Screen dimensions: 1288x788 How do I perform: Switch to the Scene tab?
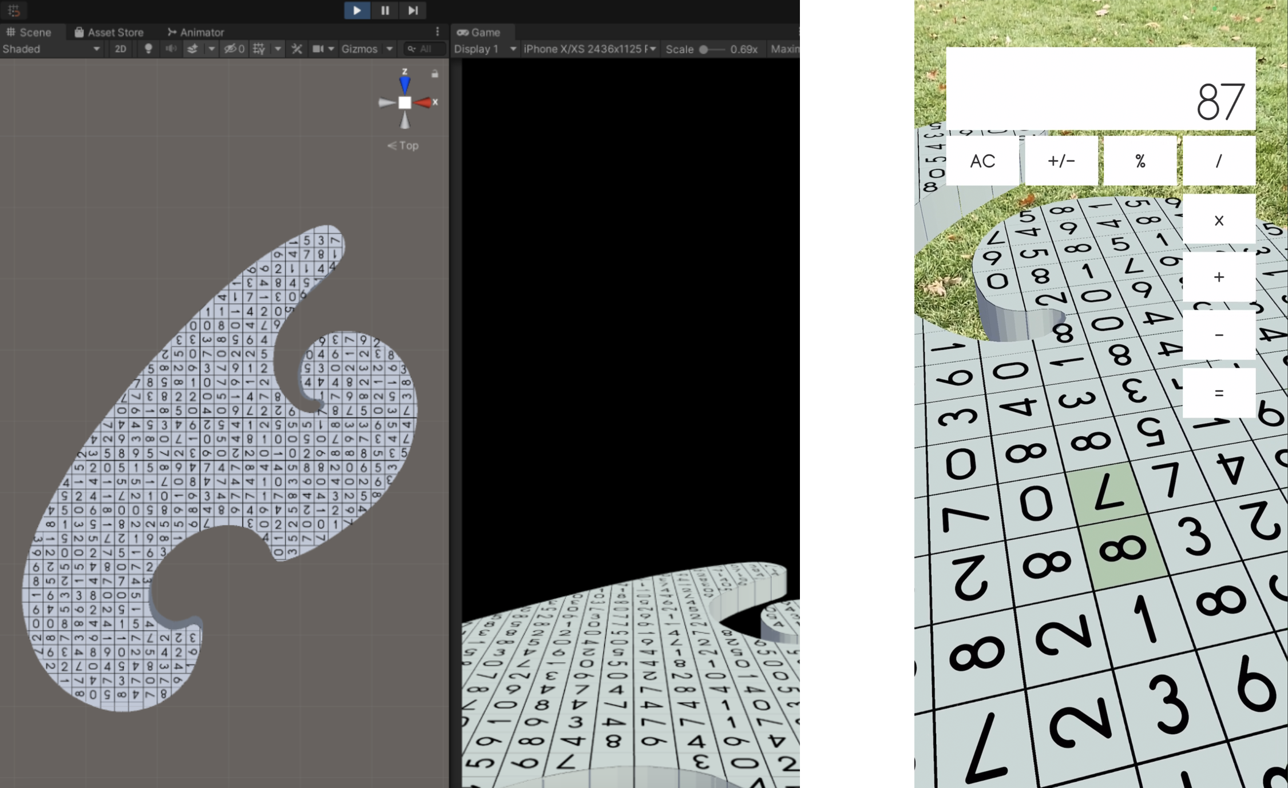pos(29,32)
